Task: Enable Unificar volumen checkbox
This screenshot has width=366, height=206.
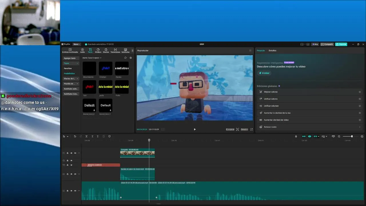Action: click(x=360, y=106)
